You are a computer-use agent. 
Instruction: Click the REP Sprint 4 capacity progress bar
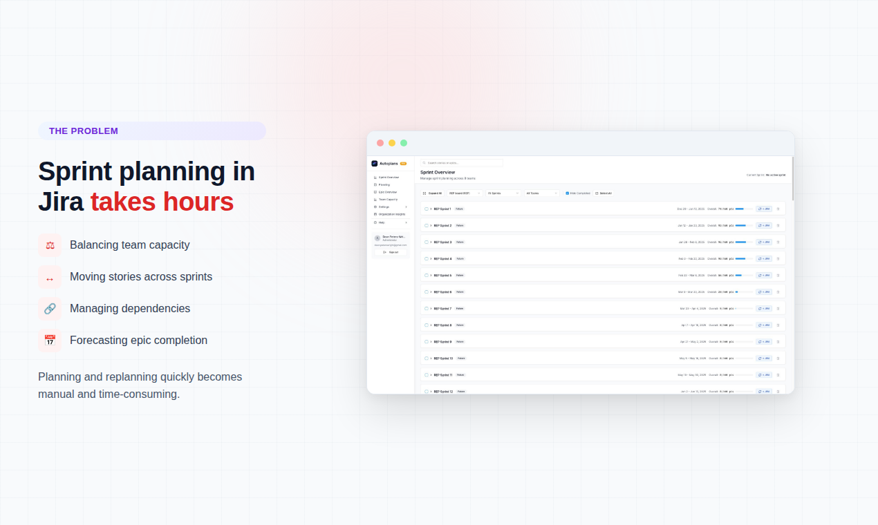(x=744, y=258)
